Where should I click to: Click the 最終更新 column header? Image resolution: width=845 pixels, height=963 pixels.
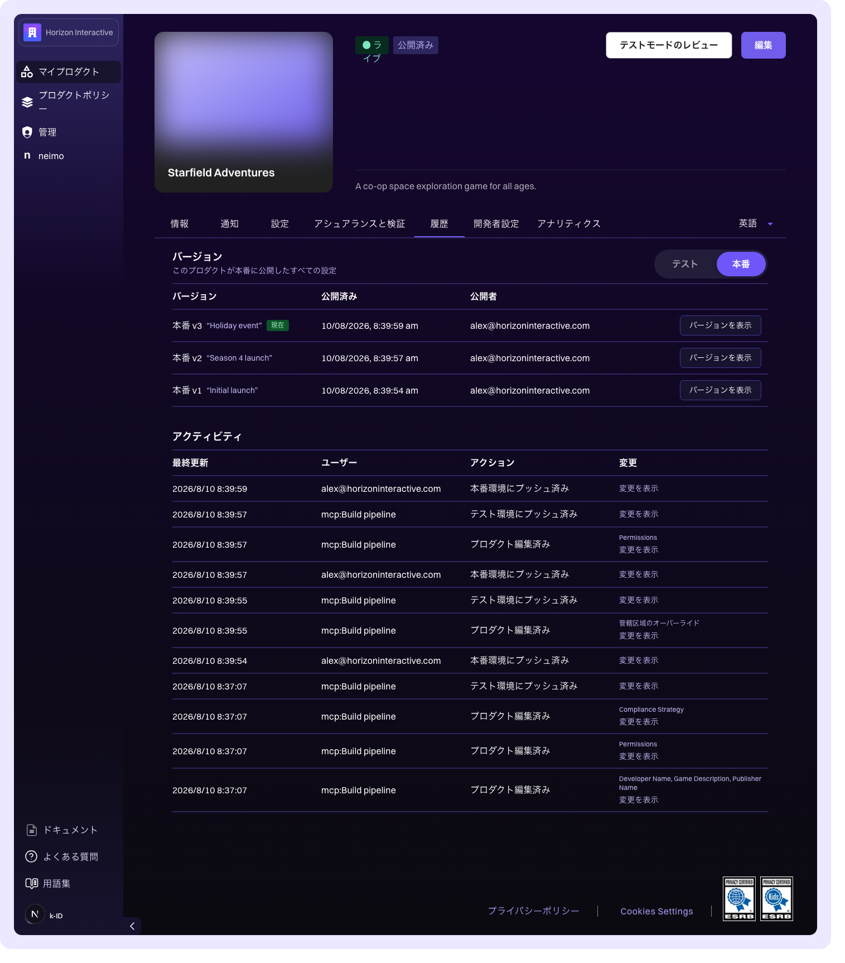190,463
